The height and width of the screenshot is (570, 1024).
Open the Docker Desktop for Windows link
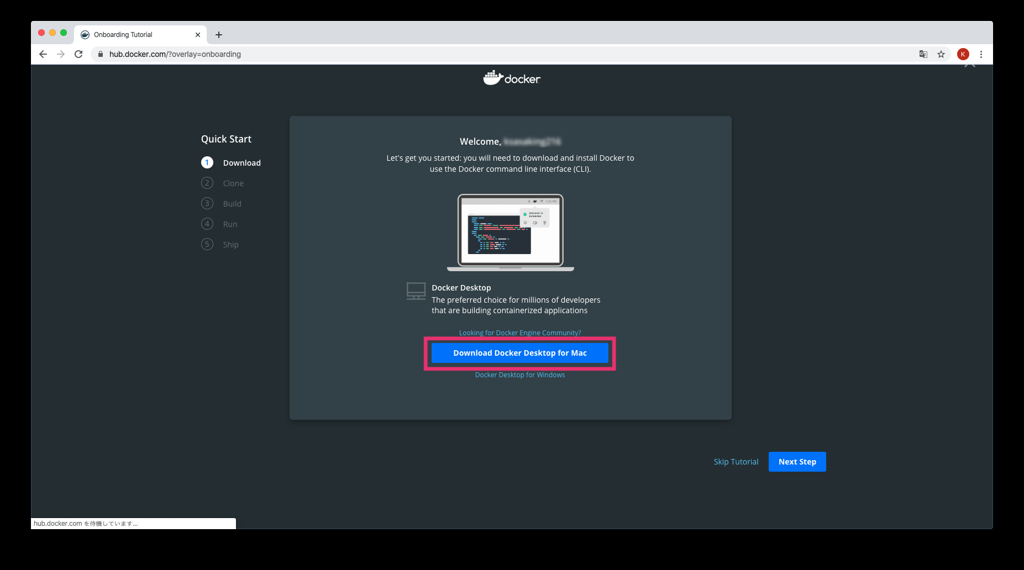pyautogui.click(x=519, y=374)
